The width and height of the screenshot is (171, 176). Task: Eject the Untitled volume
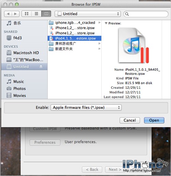point(41,66)
